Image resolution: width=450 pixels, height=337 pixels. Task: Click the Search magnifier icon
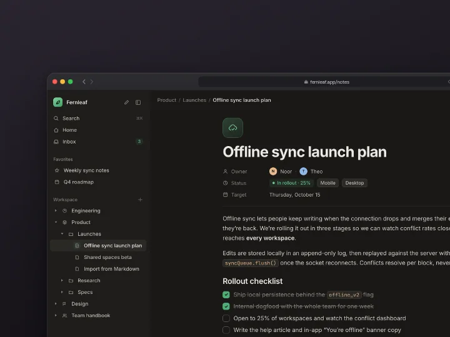pos(56,119)
